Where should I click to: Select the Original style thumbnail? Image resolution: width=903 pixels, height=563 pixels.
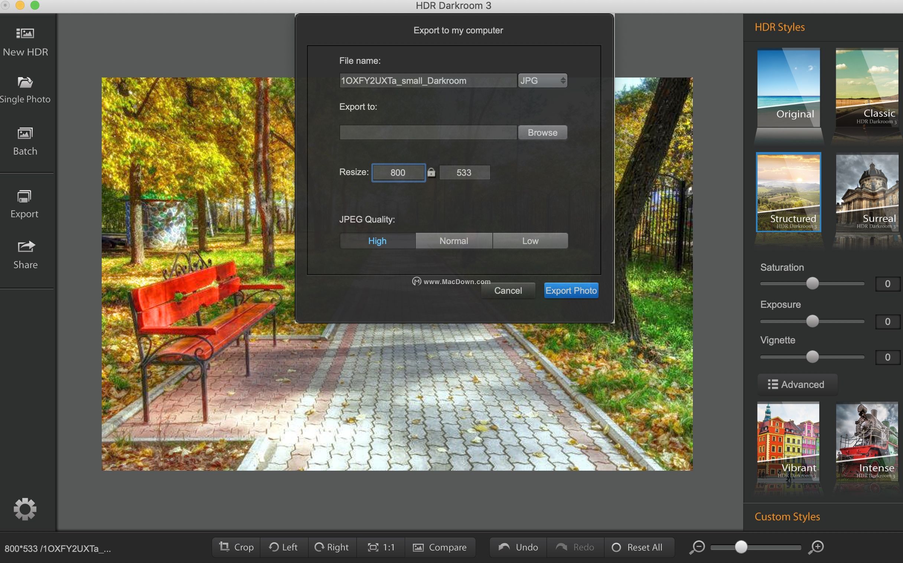(x=788, y=88)
